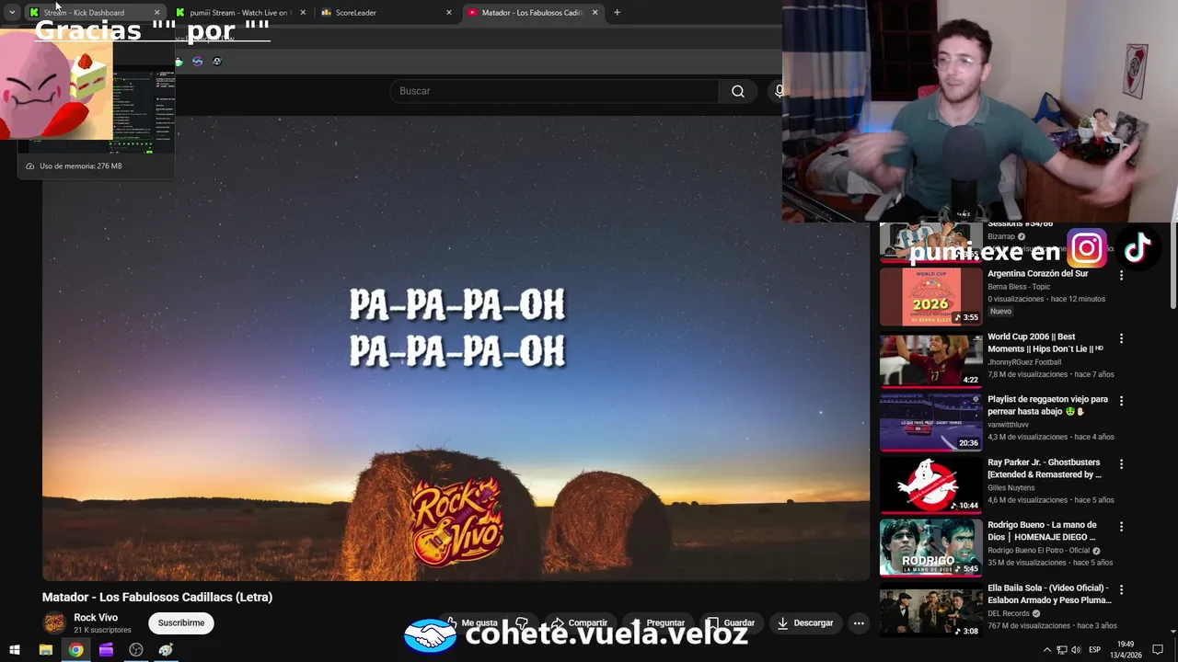Open the Windows notification center icon

coord(1158,650)
